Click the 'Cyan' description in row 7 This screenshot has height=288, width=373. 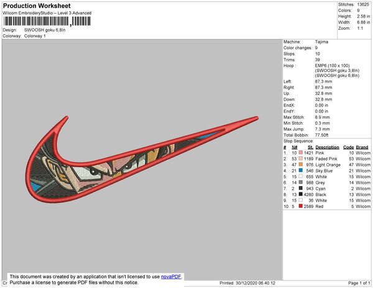(320, 189)
